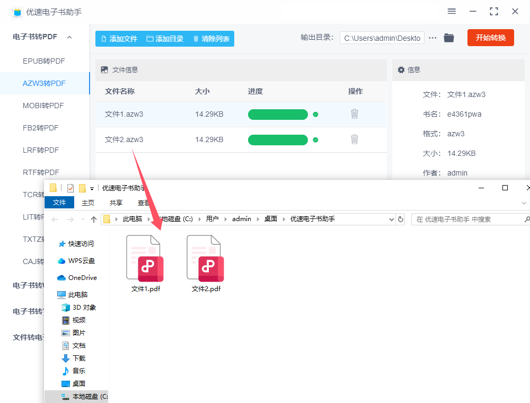Expand the breadcrumb chevron after 用户

[225, 219]
